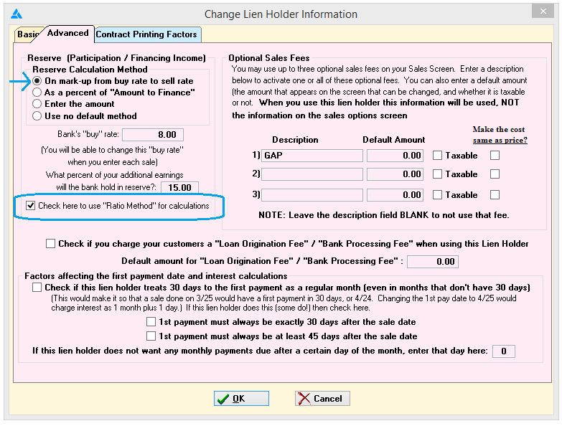Enable '1st payment at least 45 days after sale'
The image size is (562, 426).
151,336
